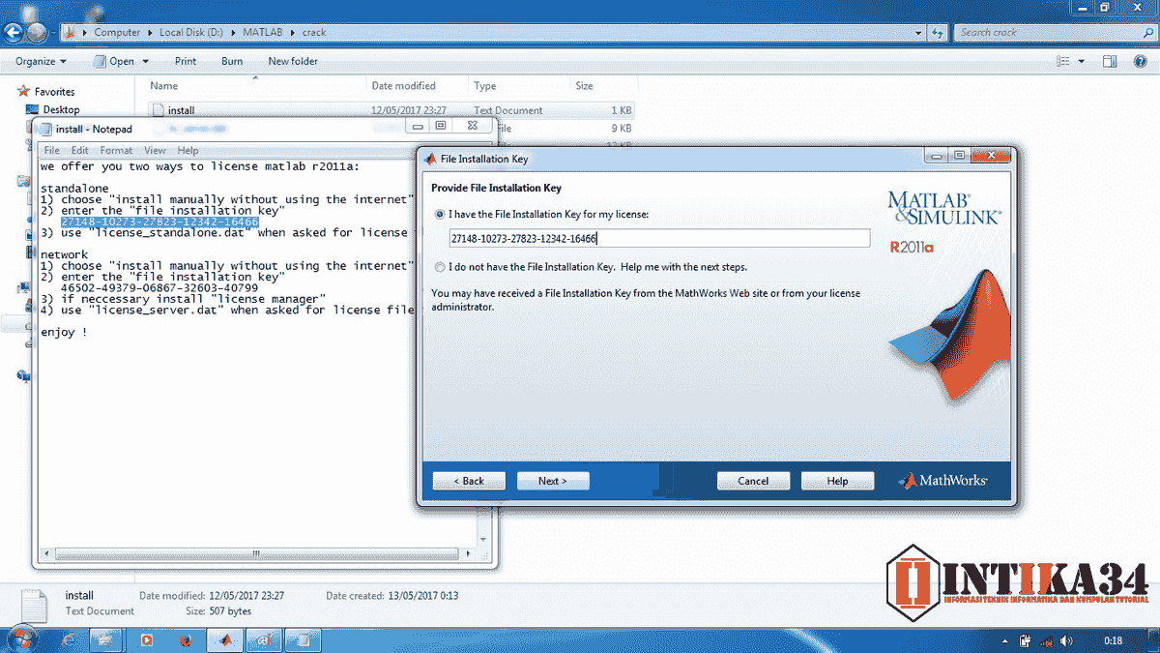Click 'MATLAB' folder in address bar

click(x=263, y=32)
